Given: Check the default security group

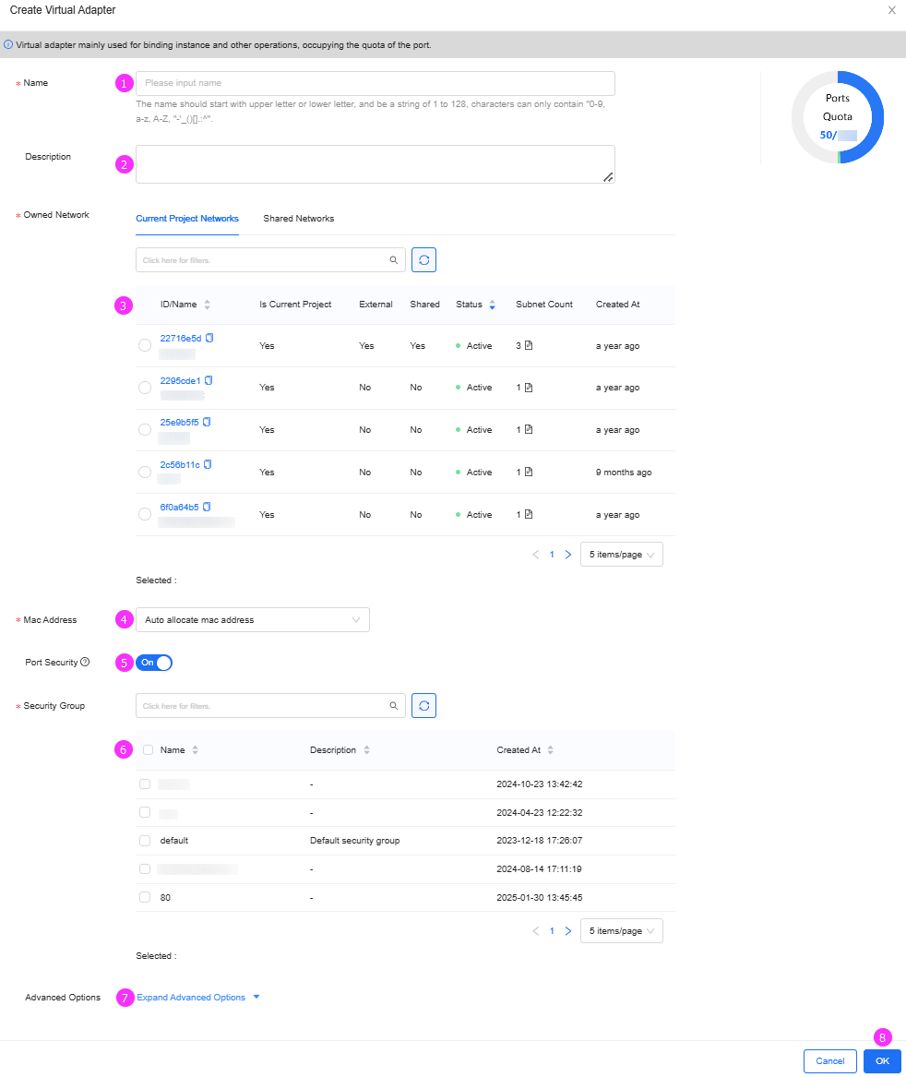Looking at the screenshot, I should point(145,841).
